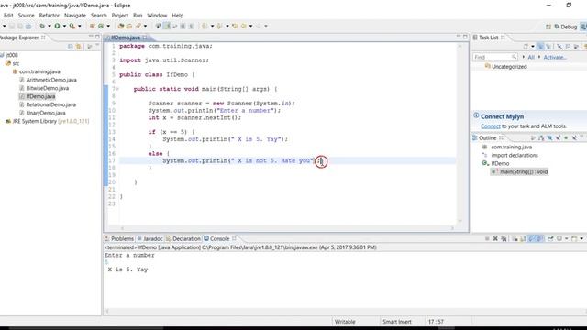The image size is (587, 330).
Task: Toggle Link with Editor in Package Explorer
Action: pos(79,47)
